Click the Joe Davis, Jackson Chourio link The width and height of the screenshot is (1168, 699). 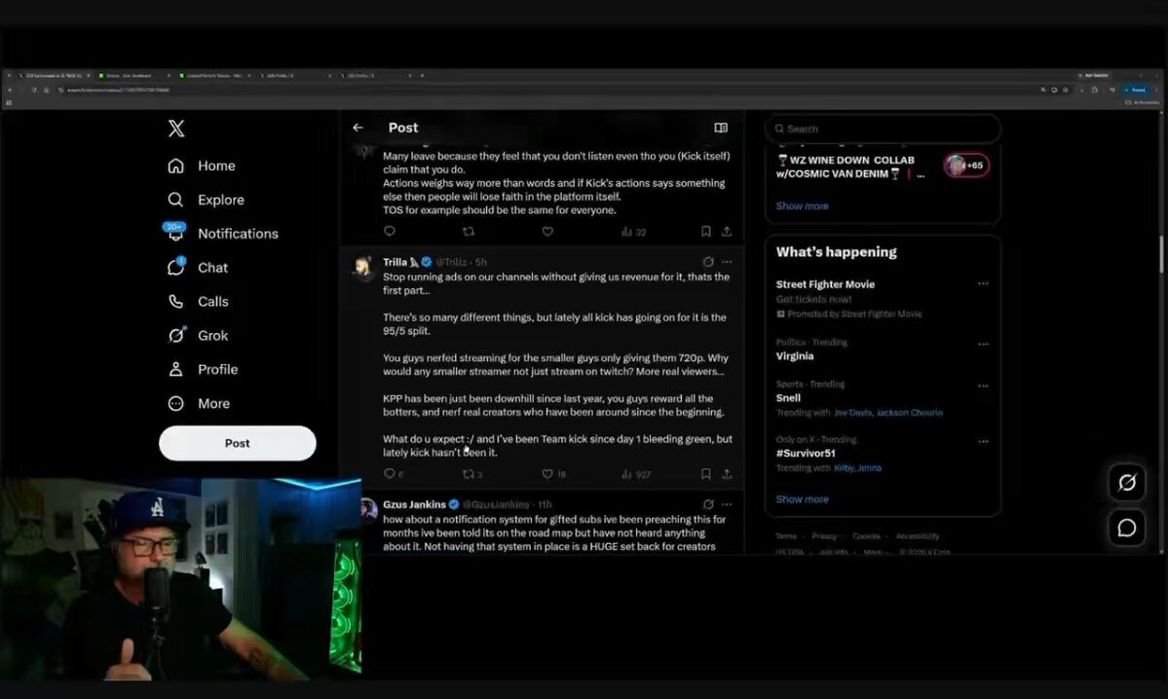(888, 413)
